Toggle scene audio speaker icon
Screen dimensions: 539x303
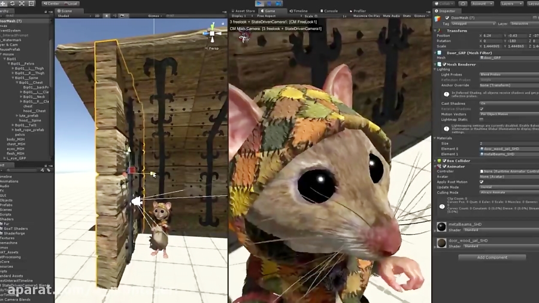pos(114,16)
